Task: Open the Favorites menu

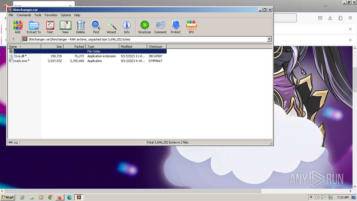Action: [x=51, y=15]
